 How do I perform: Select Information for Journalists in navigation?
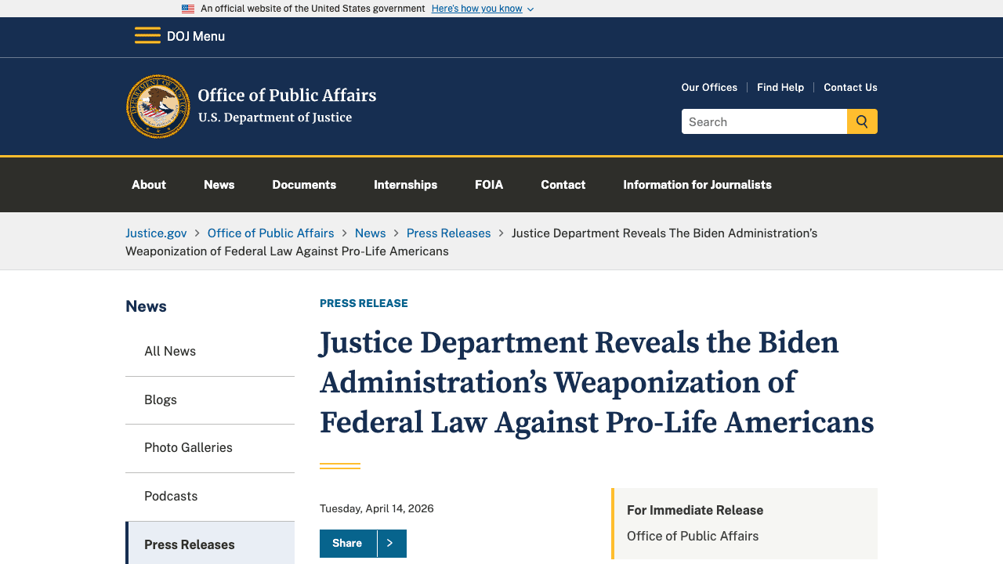point(697,184)
